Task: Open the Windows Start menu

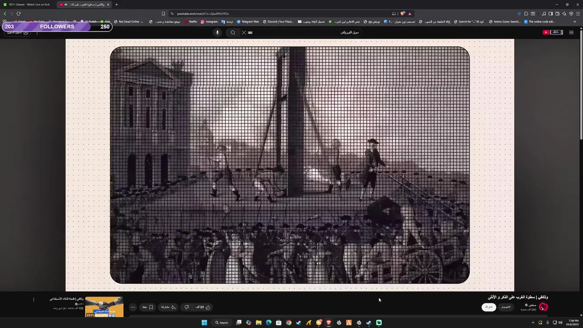Action: tap(205, 323)
